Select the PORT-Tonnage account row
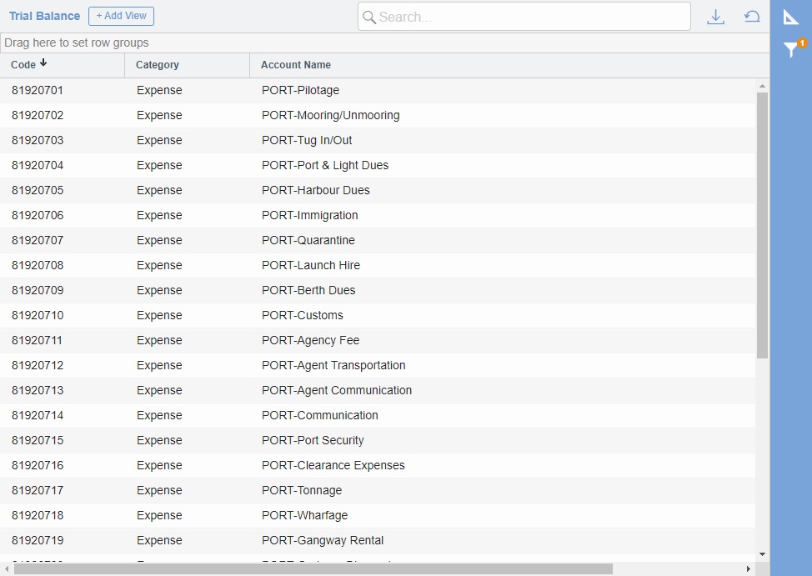Viewport: 812px width, 576px height. coord(333,490)
